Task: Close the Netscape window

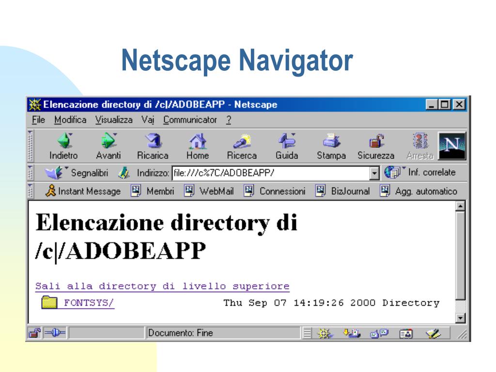Action: point(459,105)
